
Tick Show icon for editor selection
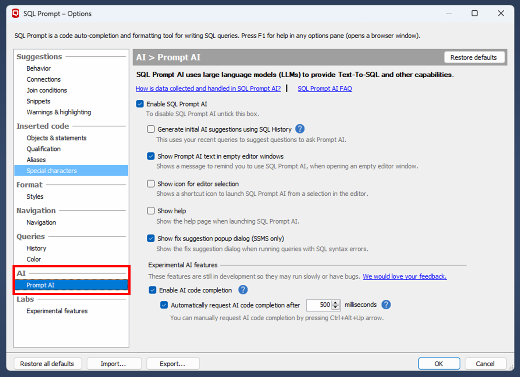pyautogui.click(x=151, y=184)
